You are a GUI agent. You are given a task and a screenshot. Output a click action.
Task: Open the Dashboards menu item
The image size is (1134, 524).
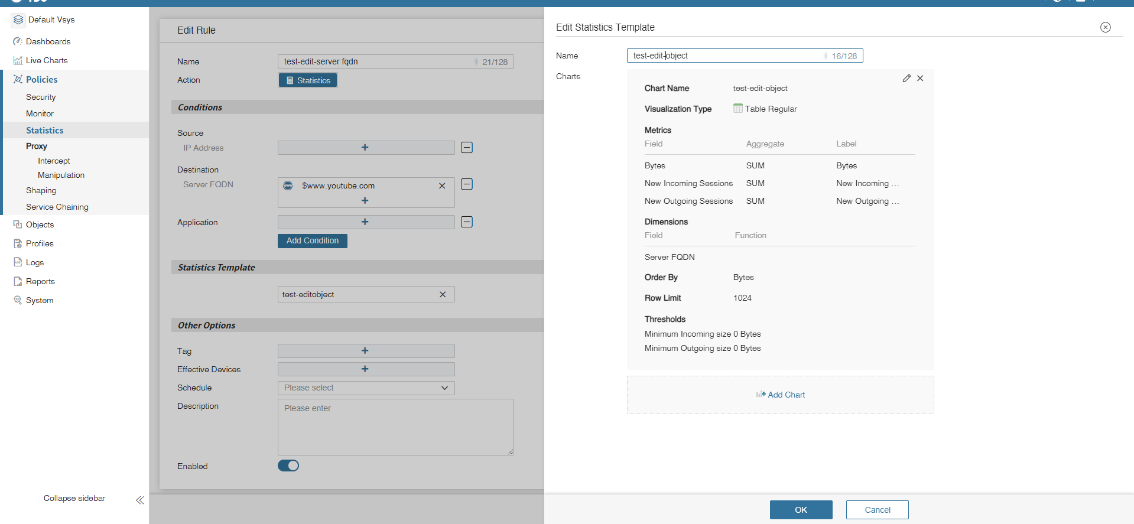click(x=48, y=41)
